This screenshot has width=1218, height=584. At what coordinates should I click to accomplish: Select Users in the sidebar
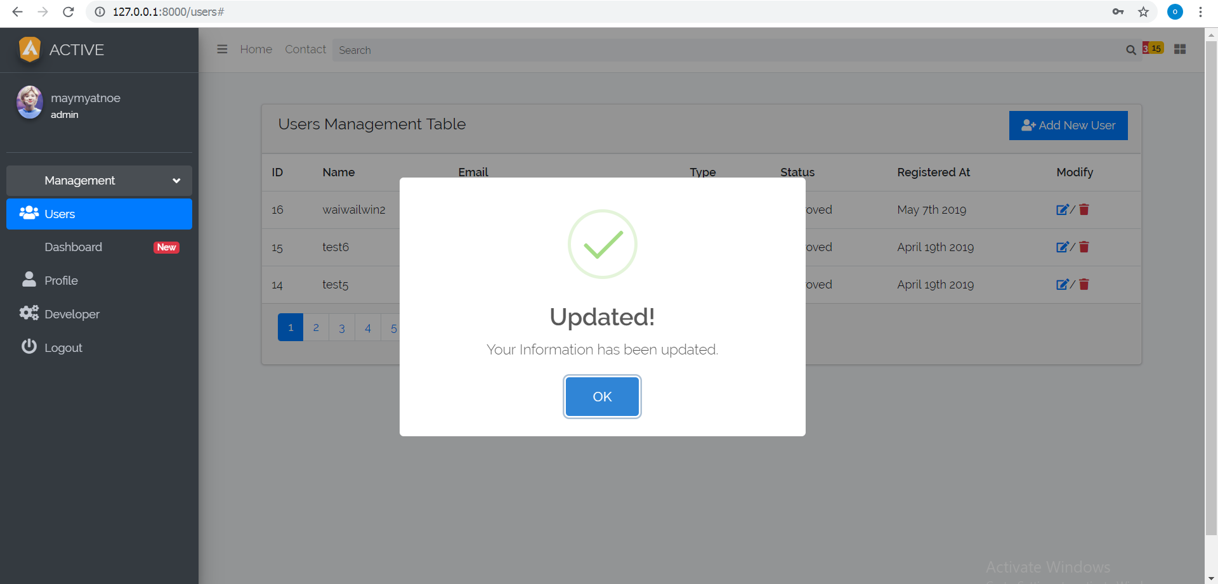pyautogui.click(x=99, y=214)
